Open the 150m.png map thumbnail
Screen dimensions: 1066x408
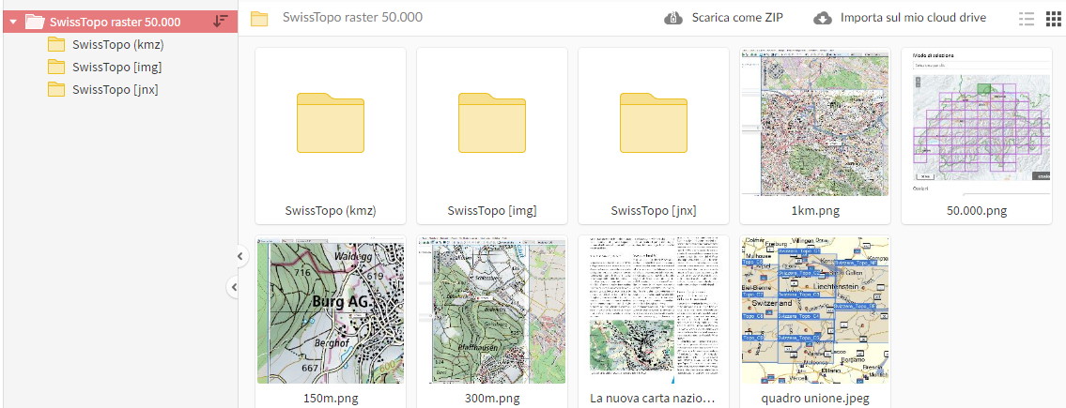(331, 310)
